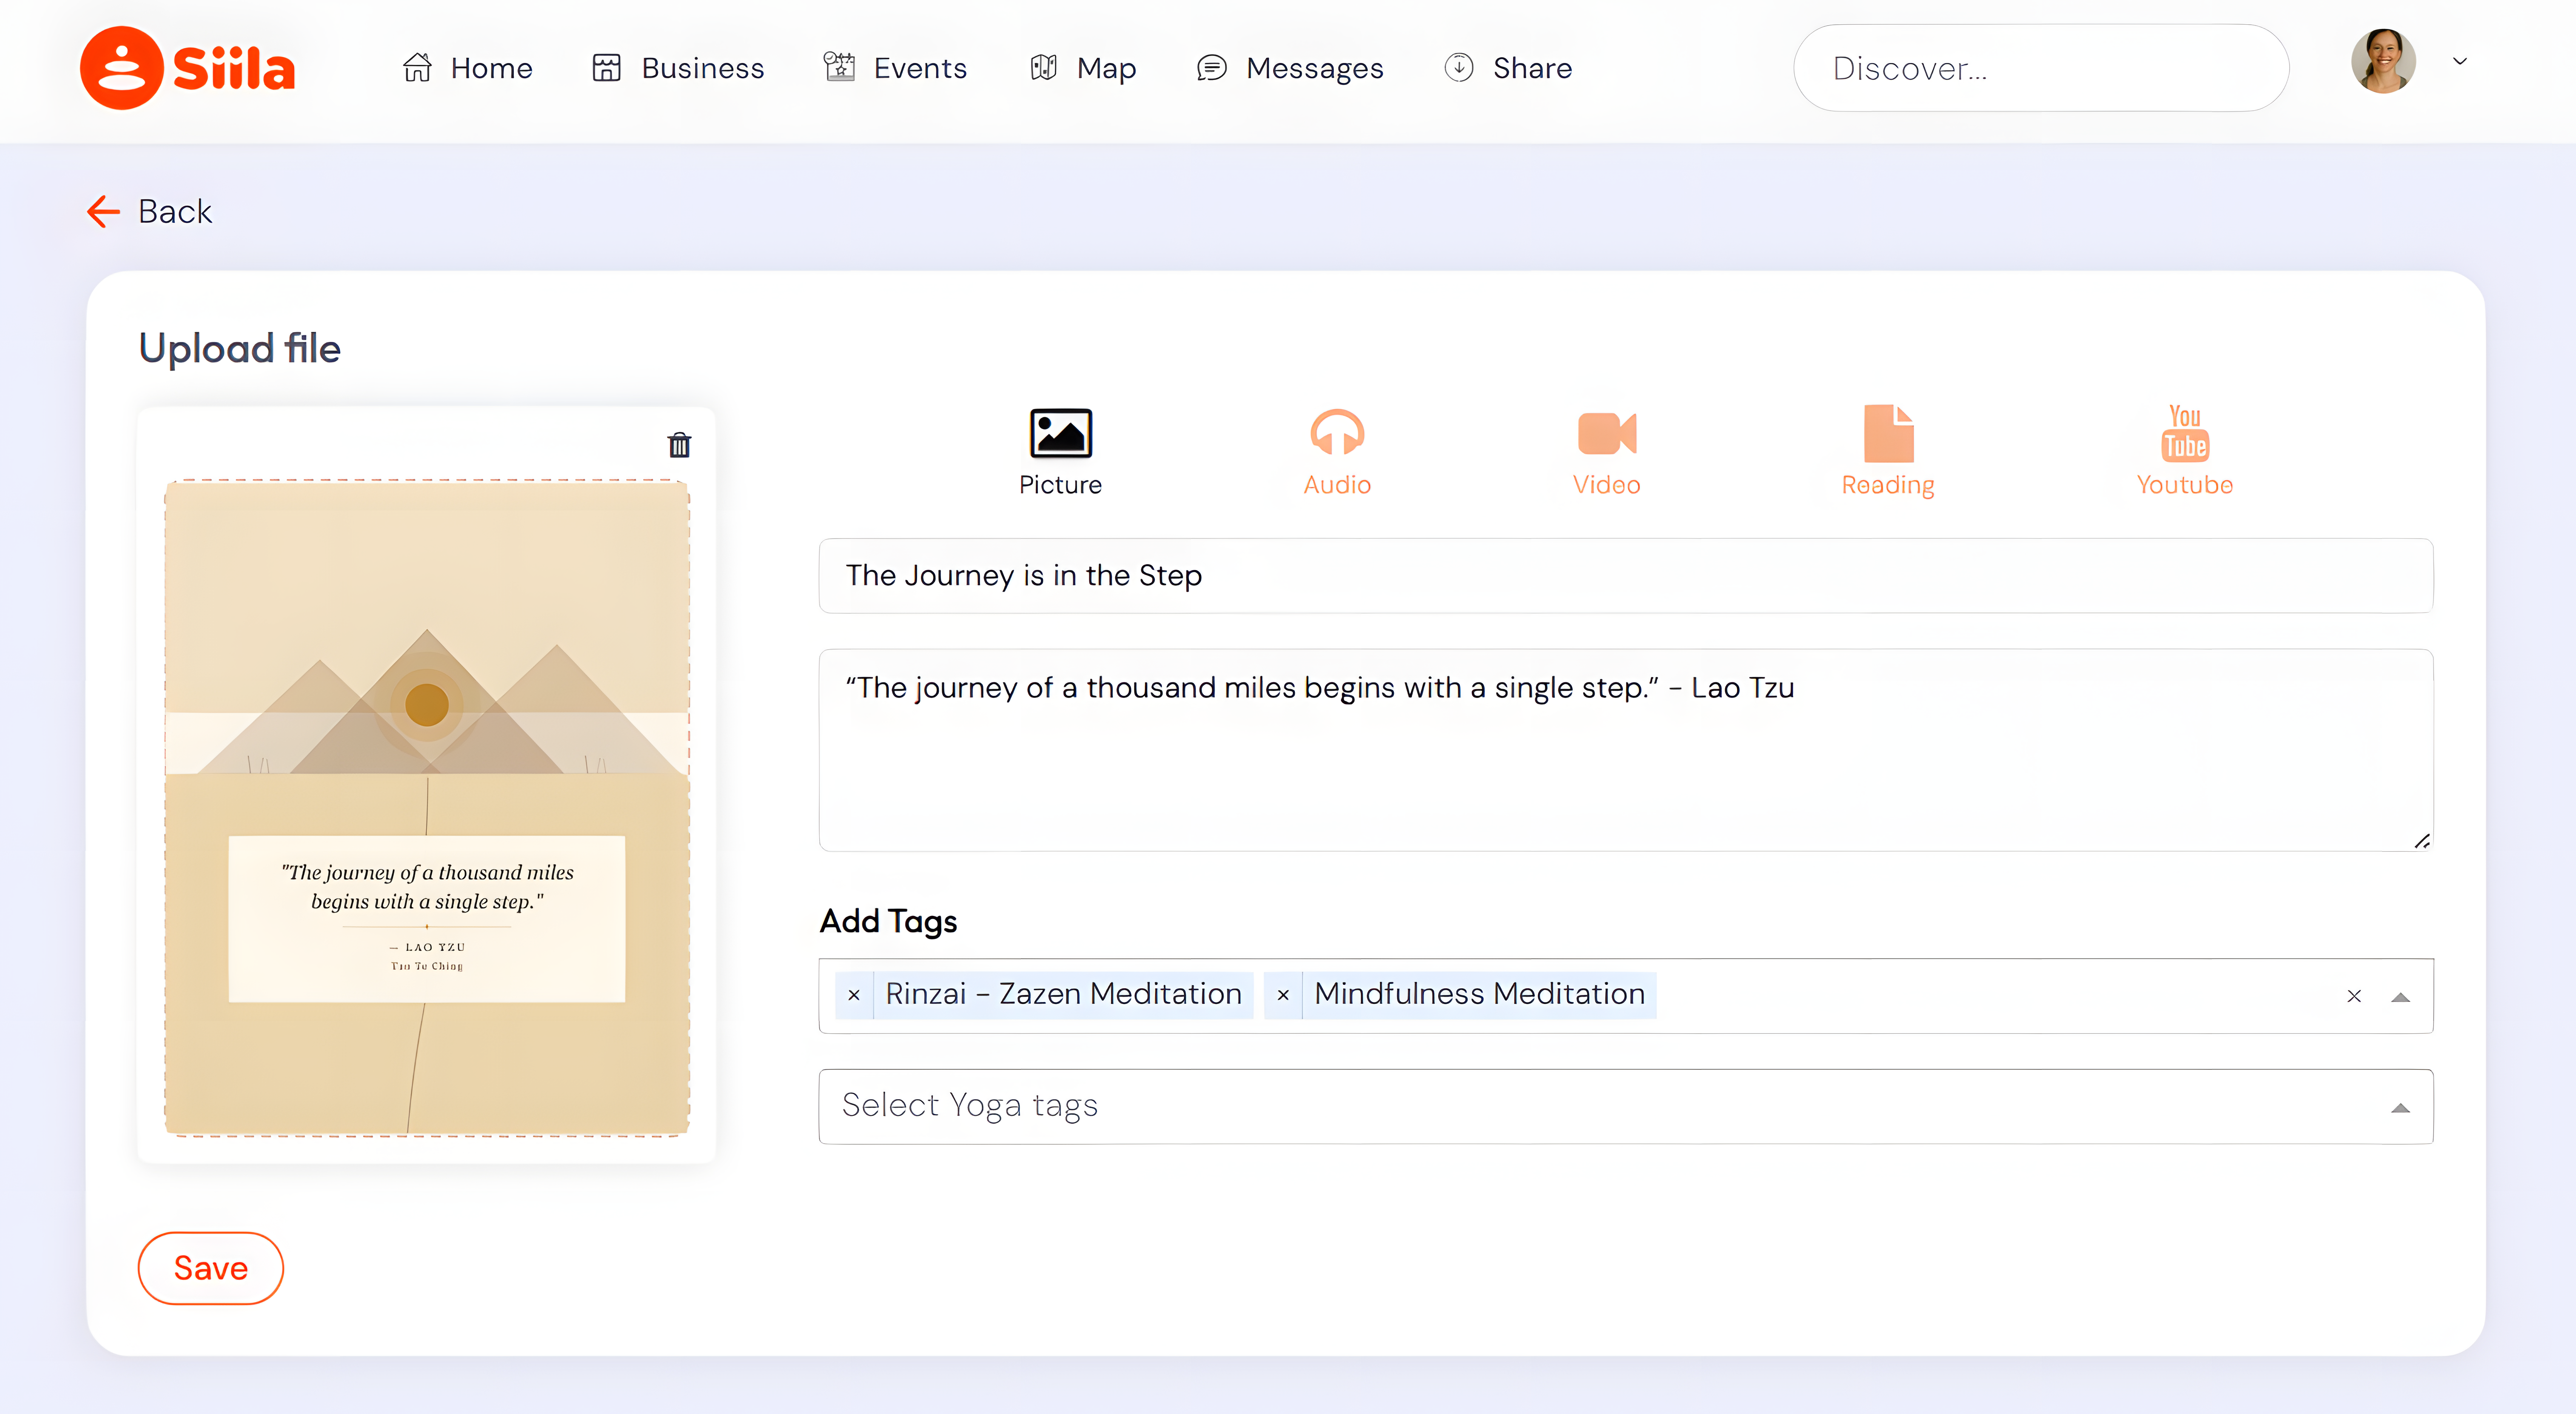This screenshot has height=1414, width=2576.
Task: Click the Business storefront icon
Action: 607,67
